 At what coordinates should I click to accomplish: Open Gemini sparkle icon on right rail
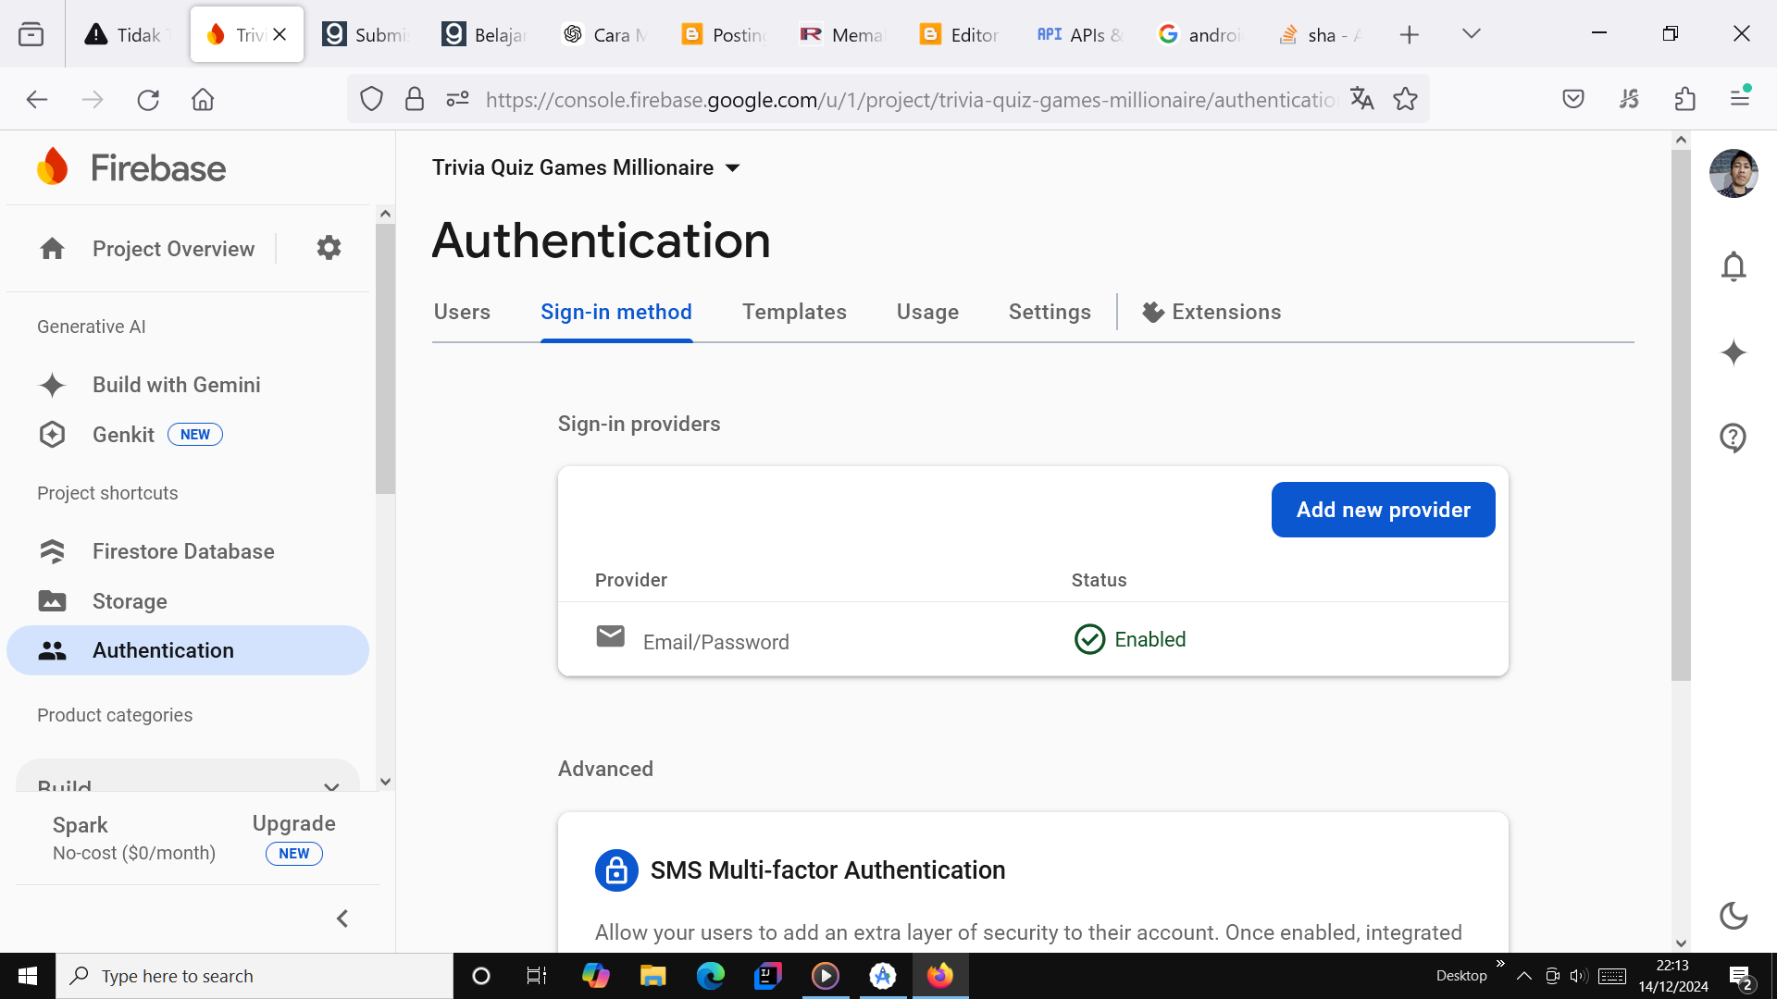(1733, 352)
